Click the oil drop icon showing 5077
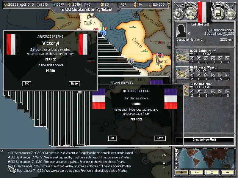Viewport: 238px width, 178px height. 54,5
